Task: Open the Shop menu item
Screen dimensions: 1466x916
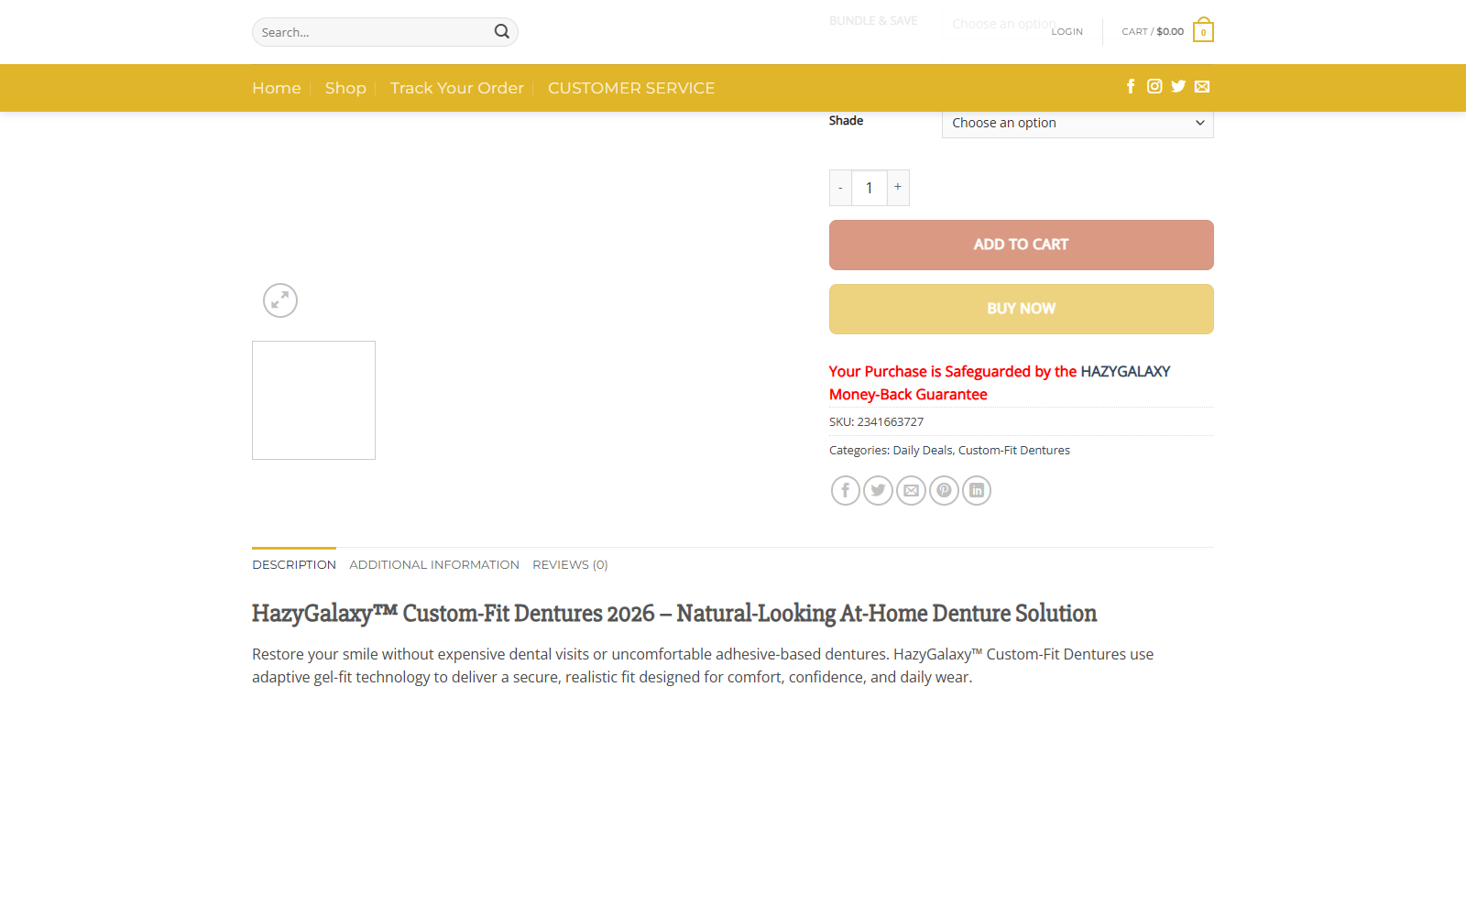Action: pos(345,88)
